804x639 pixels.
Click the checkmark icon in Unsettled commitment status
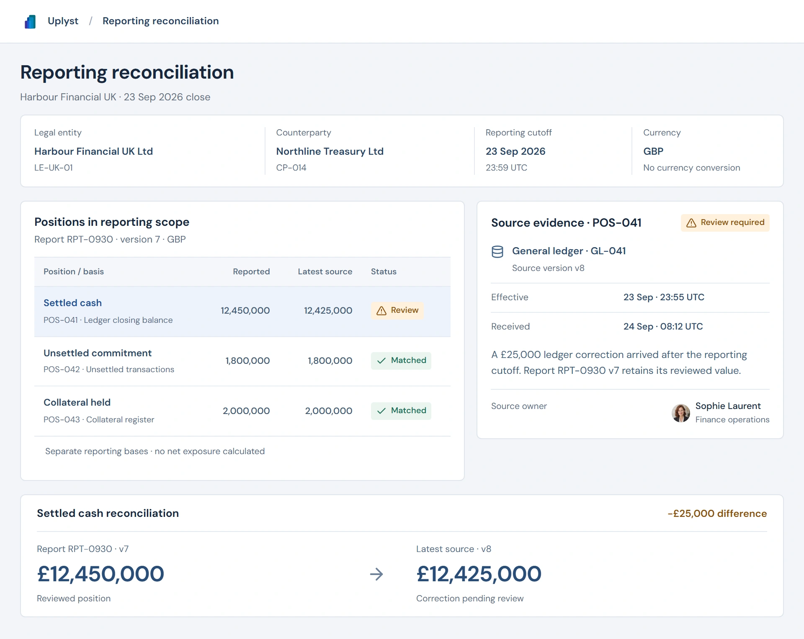tap(381, 361)
